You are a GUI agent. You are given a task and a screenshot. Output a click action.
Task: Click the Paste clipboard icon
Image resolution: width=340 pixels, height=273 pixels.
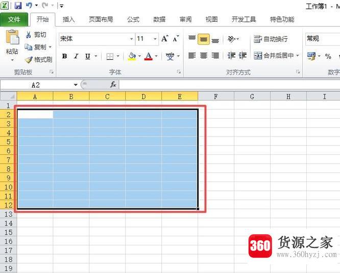(x=12, y=37)
